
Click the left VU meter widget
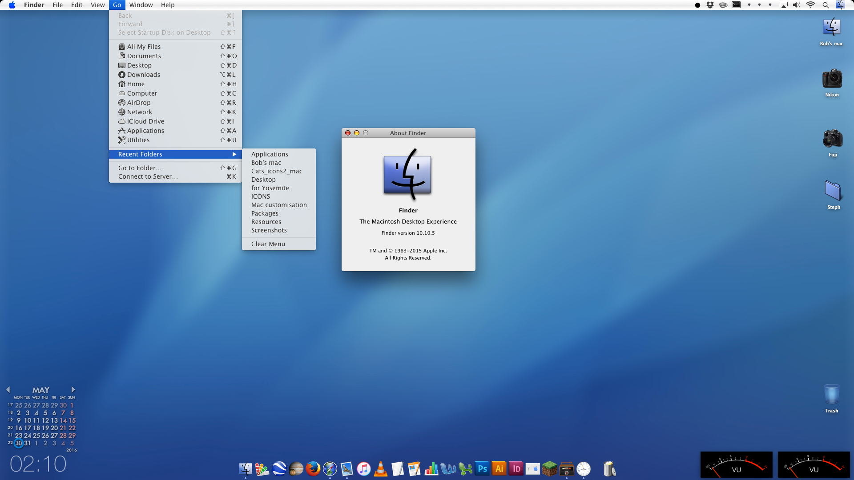(737, 464)
